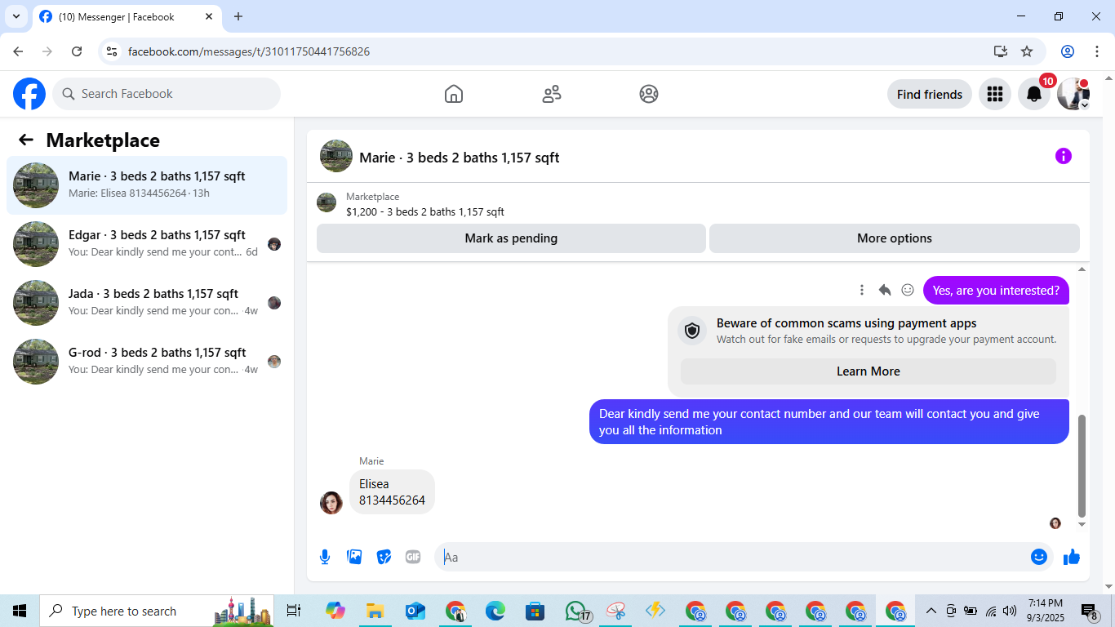Click the install app icon in address bar

pyautogui.click(x=1001, y=51)
